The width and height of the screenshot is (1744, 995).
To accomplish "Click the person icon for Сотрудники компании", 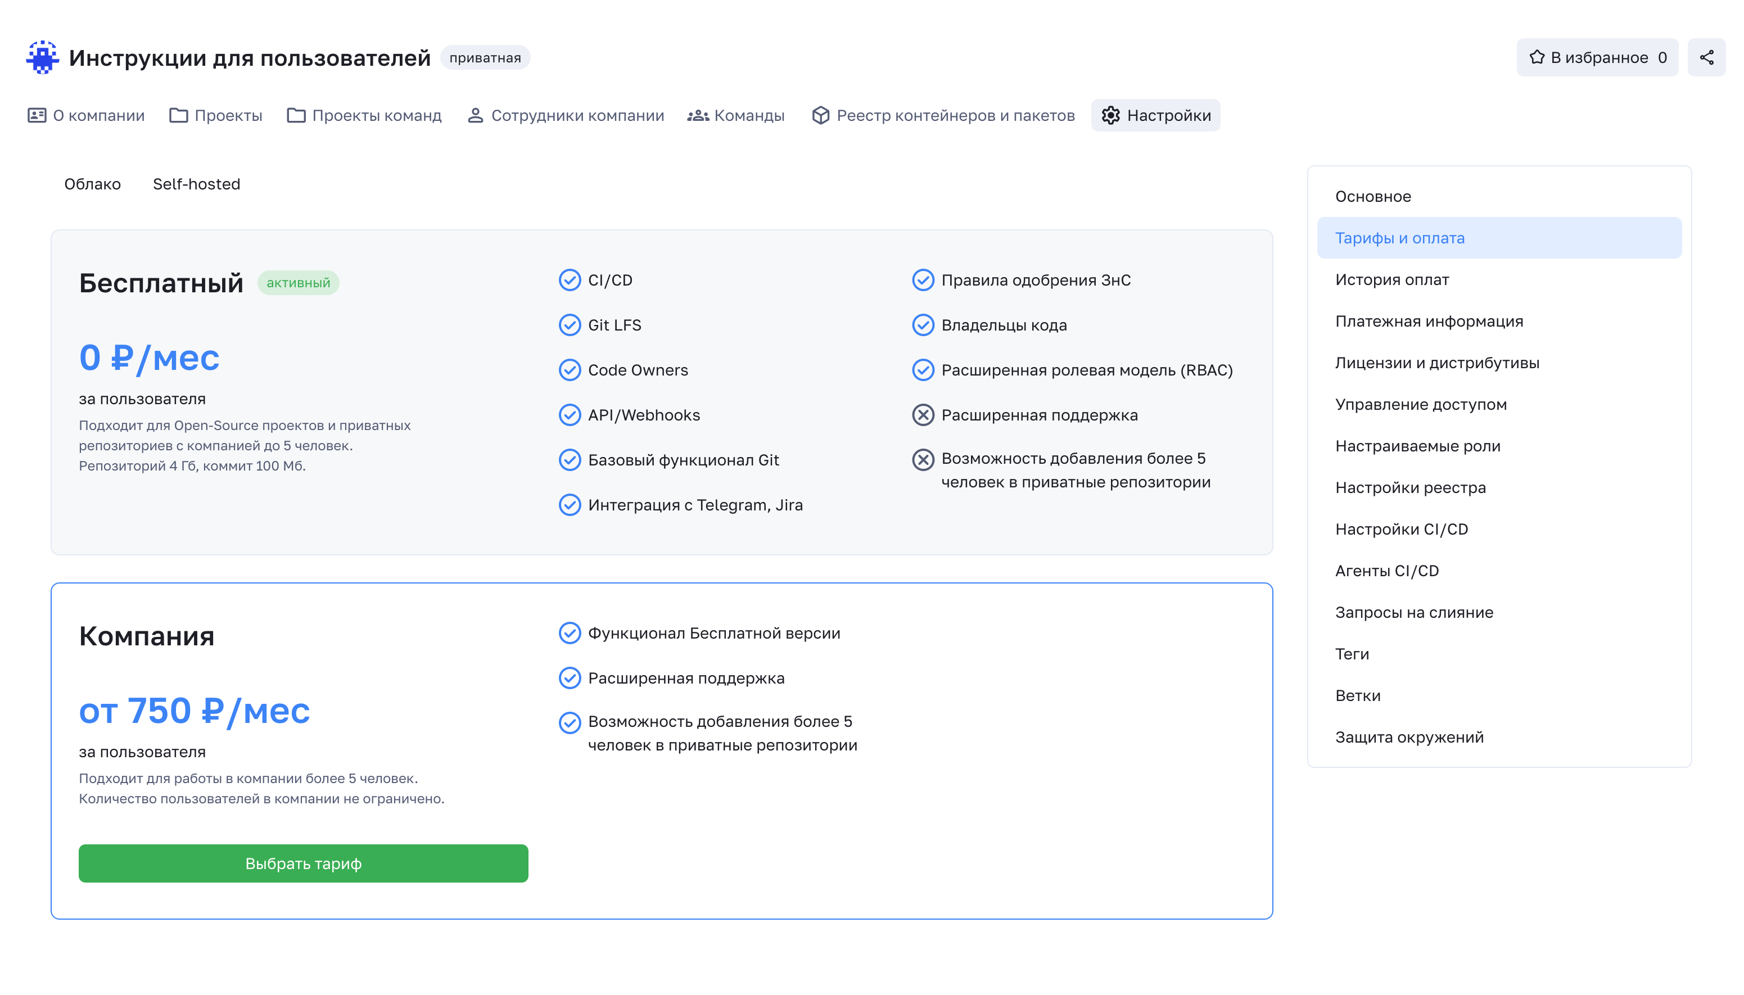I will point(475,115).
